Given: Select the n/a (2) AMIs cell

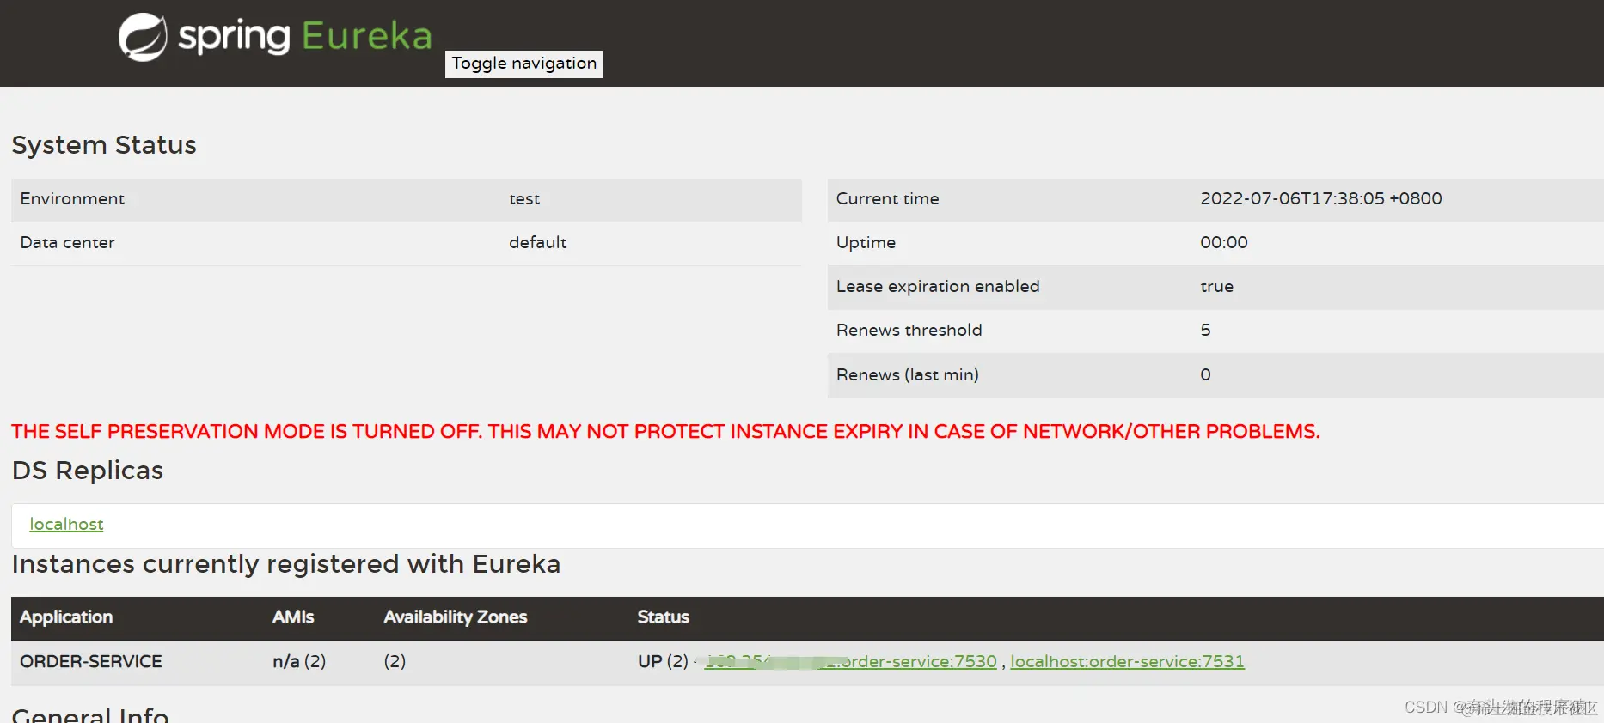Looking at the screenshot, I should (299, 661).
